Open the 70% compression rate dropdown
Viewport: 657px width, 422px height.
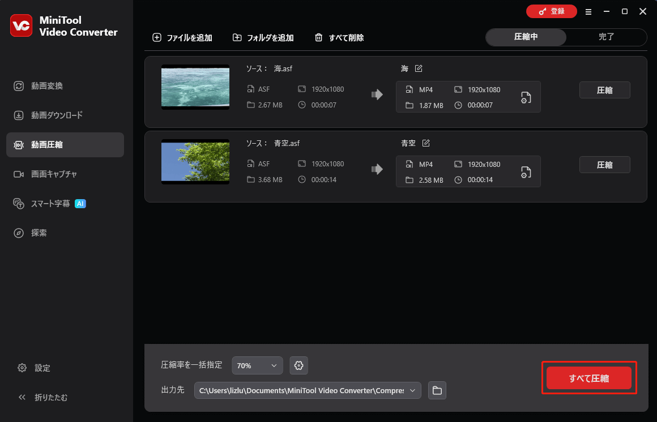click(x=257, y=365)
